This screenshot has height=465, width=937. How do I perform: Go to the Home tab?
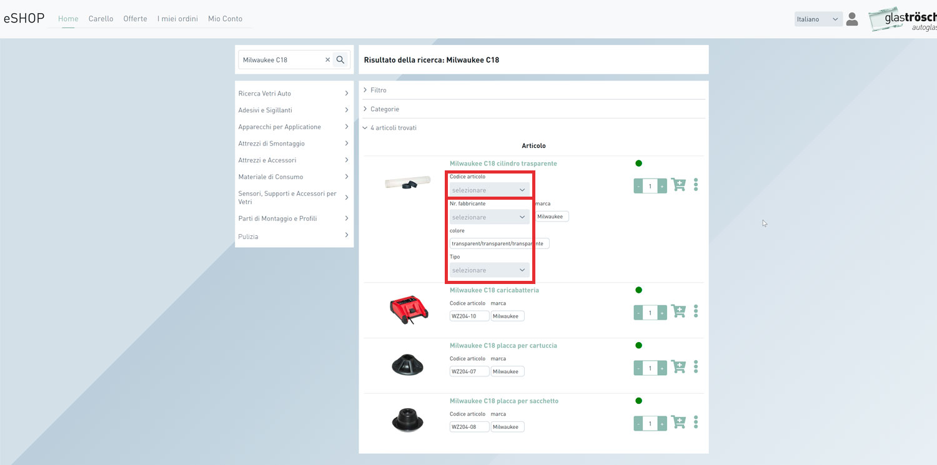pos(68,19)
